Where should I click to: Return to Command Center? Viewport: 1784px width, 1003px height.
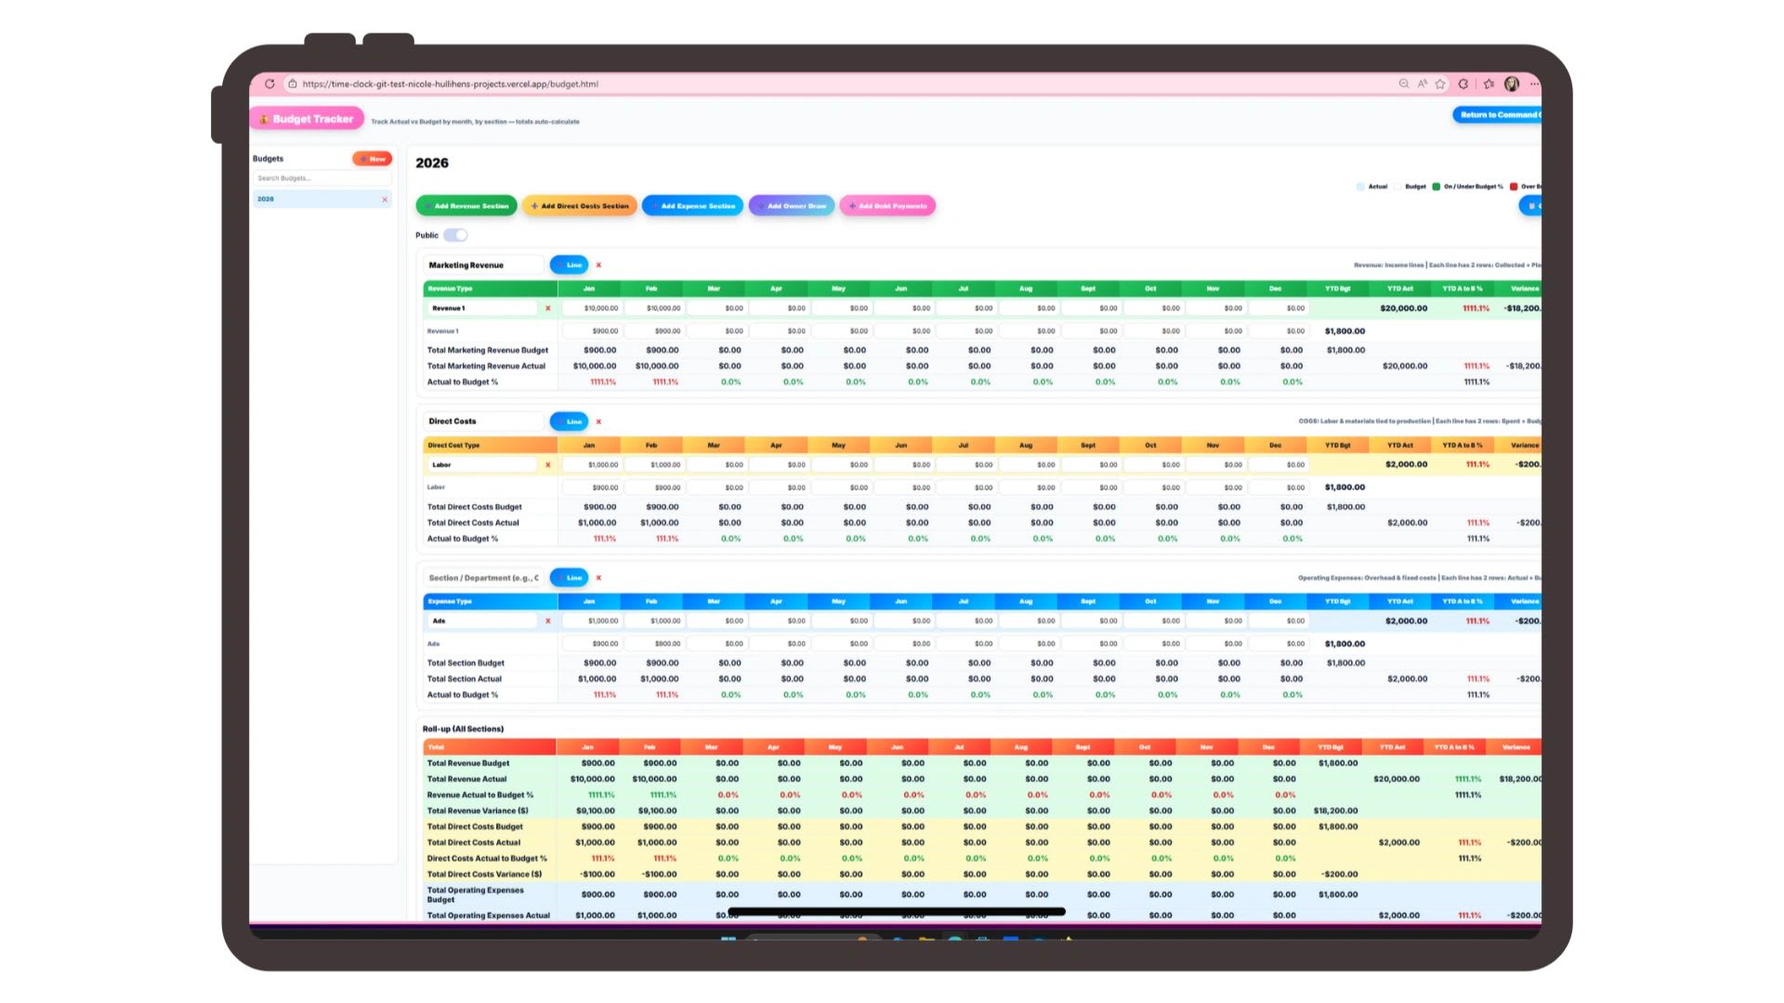point(1497,115)
